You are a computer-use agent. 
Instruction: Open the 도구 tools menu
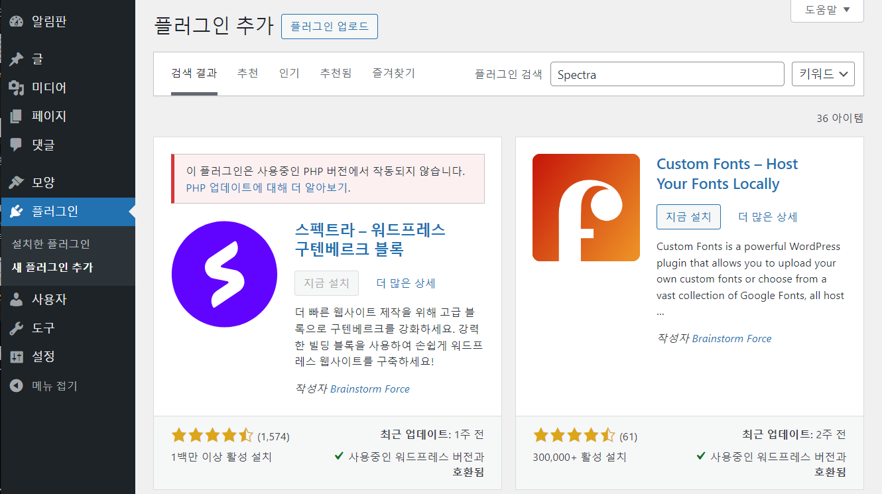click(x=68, y=328)
